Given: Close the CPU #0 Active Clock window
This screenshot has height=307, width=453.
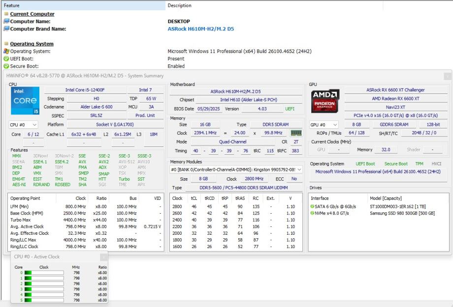Looking at the screenshot, I should pyautogui.click(x=103, y=257).
